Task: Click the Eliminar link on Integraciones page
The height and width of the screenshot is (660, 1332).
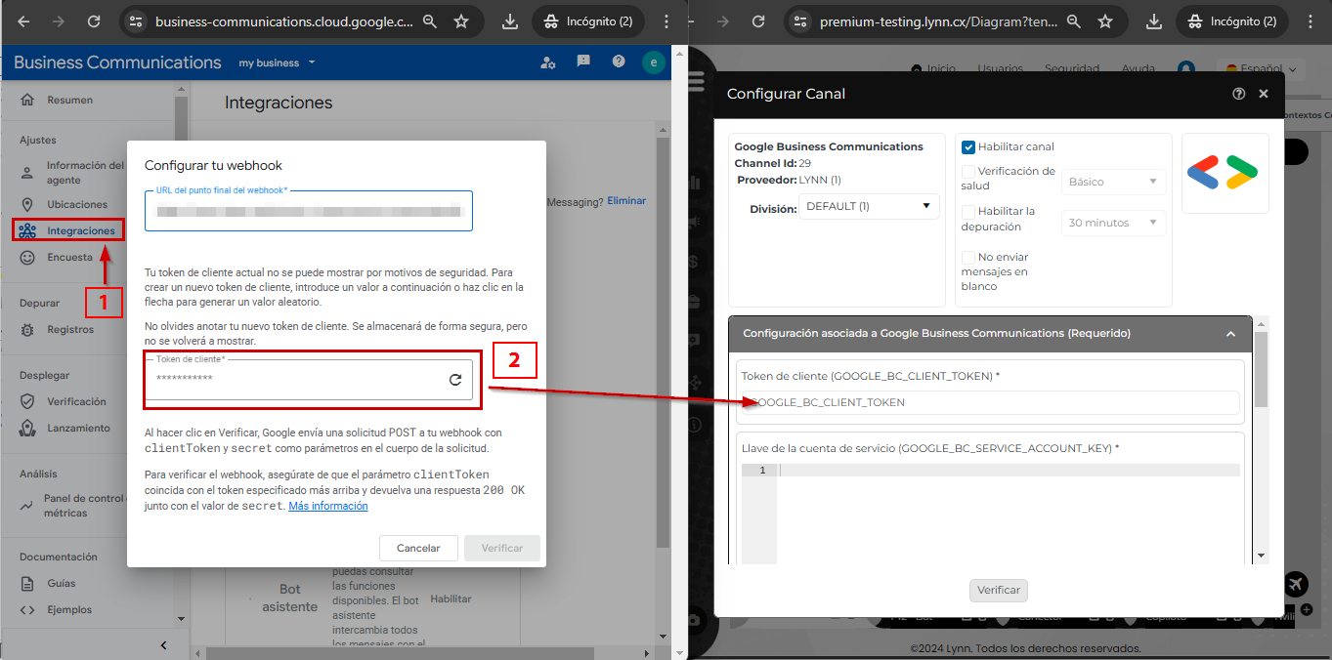Action: (626, 200)
